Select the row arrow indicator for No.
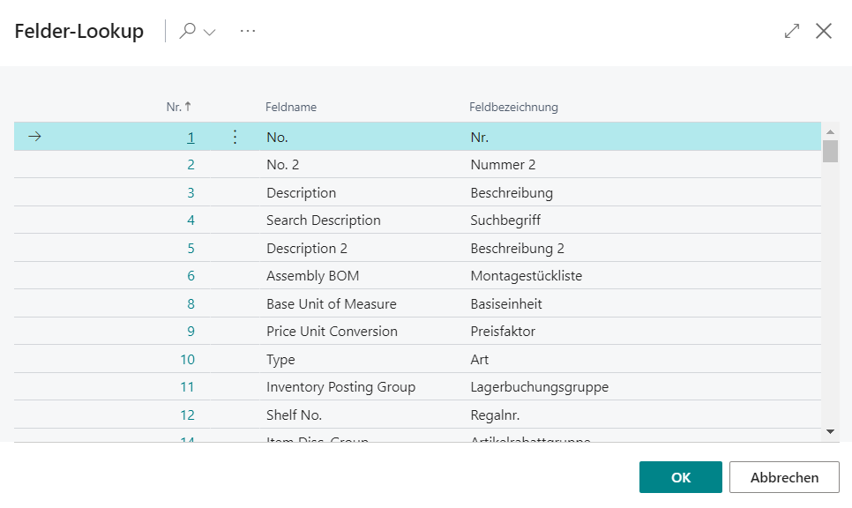This screenshot has height=508, width=852. click(34, 137)
